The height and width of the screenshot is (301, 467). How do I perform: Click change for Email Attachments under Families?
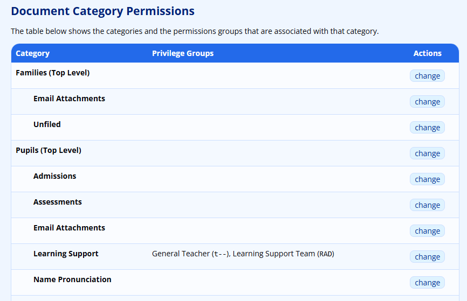[x=427, y=102]
